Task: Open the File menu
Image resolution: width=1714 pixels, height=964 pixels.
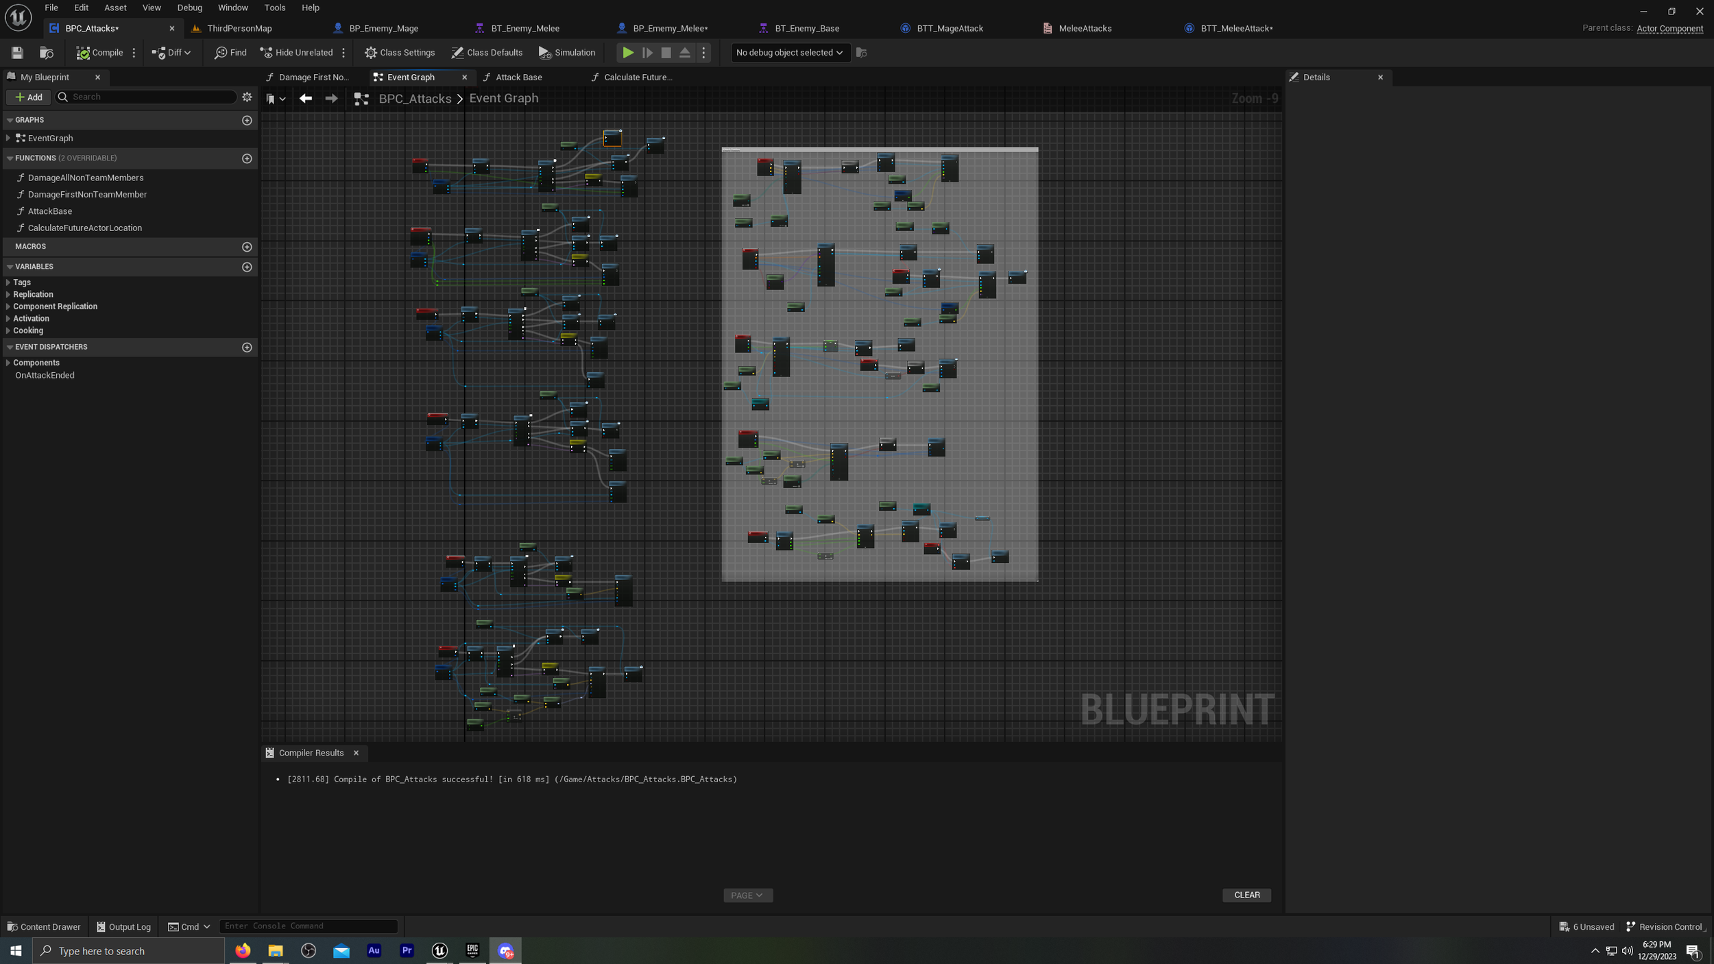Action: (x=51, y=8)
